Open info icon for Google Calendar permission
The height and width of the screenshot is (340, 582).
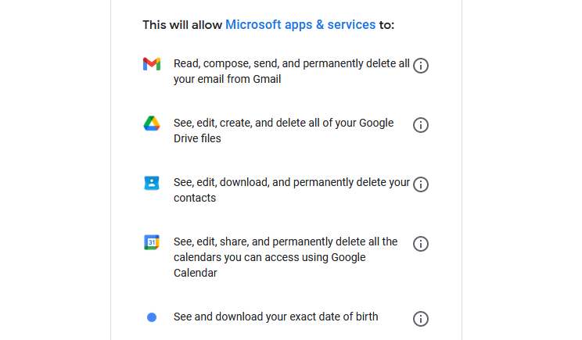click(x=421, y=244)
